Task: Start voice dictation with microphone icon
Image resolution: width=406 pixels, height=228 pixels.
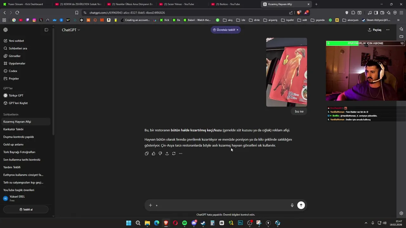Action: coord(292,205)
